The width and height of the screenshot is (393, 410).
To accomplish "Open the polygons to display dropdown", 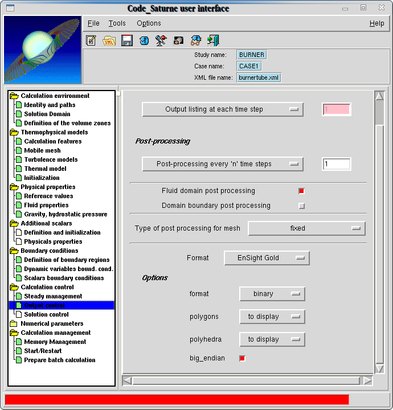I will [x=272, y=317].
